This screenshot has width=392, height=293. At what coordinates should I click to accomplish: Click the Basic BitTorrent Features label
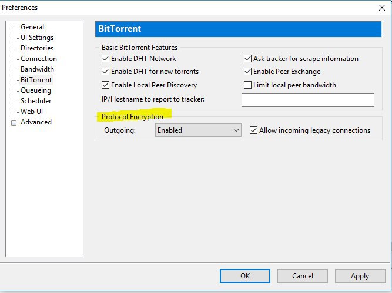click(139, 48)
